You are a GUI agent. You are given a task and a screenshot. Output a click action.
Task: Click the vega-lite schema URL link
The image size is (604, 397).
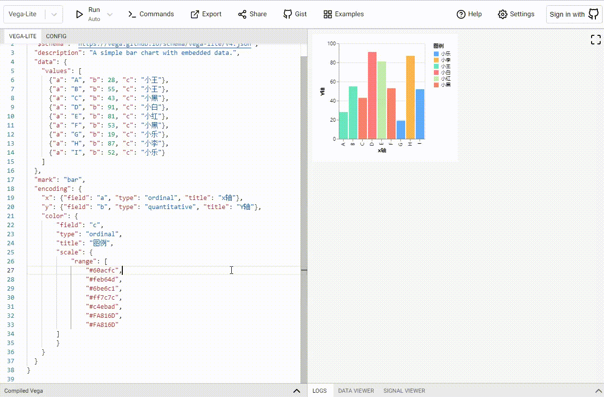pyautogui.click(x=164, y=44)
